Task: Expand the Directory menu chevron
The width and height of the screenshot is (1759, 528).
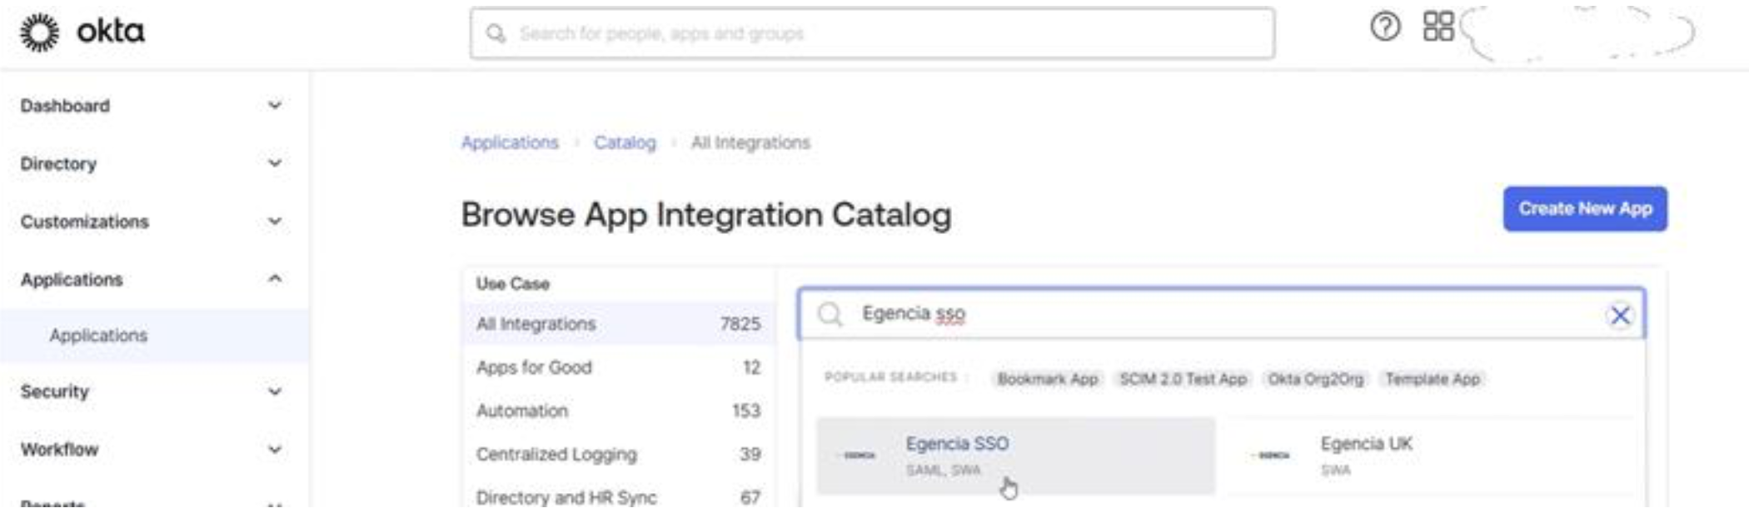Action: (275, 163)
